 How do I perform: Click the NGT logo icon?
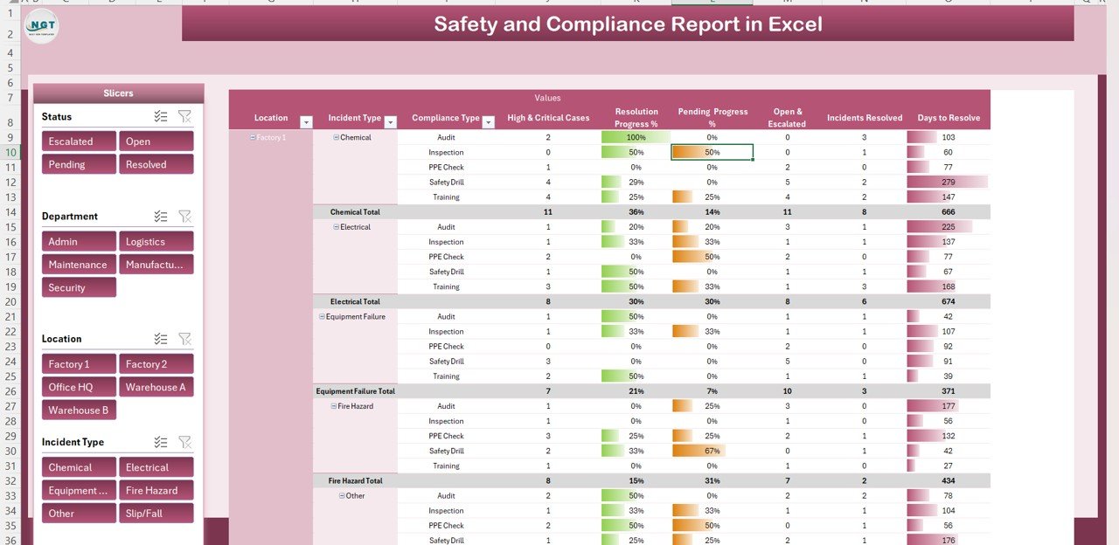(x=41, y=26)
